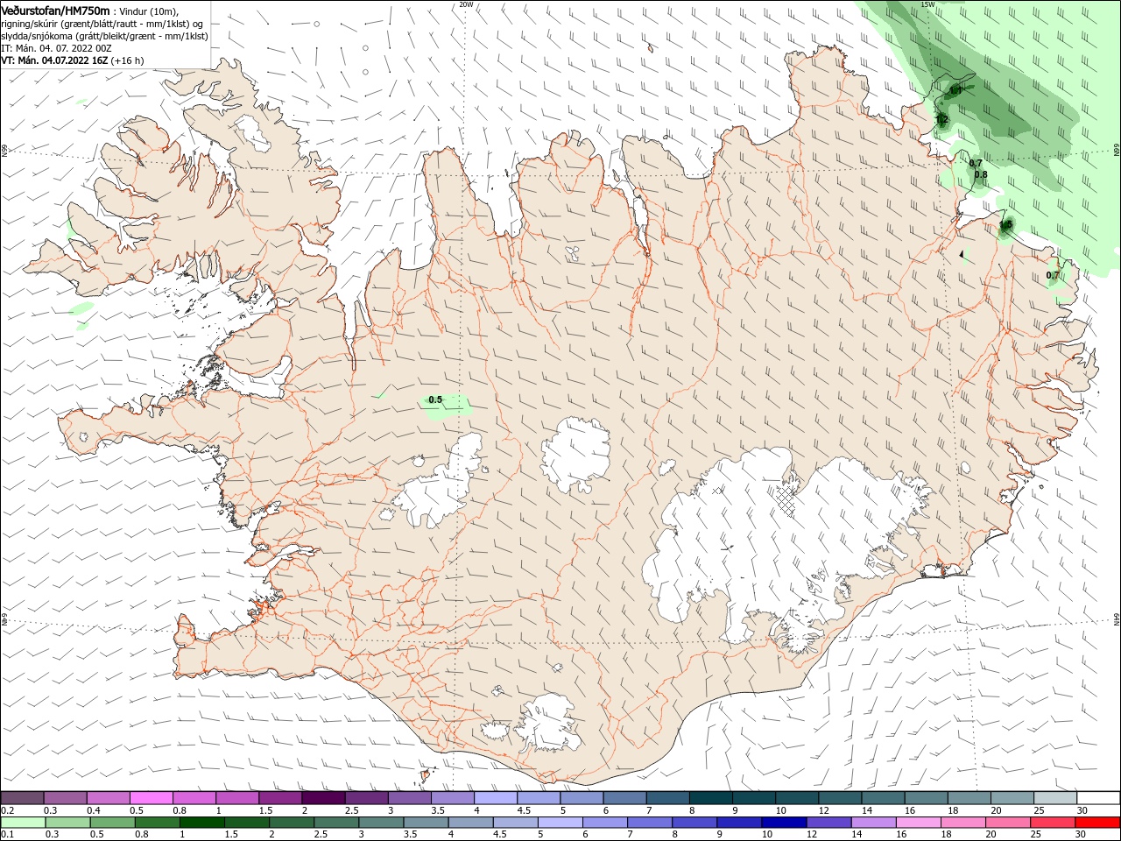Click the light pink lower swatch between 16 and 18
1121x841 pixels.
tap(919, 823)
